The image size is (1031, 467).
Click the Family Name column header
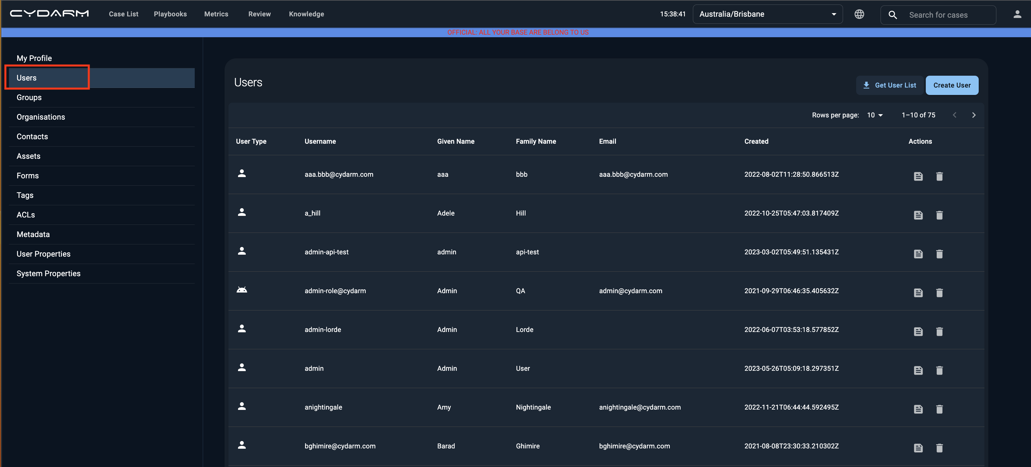click(x=535, y=142)
